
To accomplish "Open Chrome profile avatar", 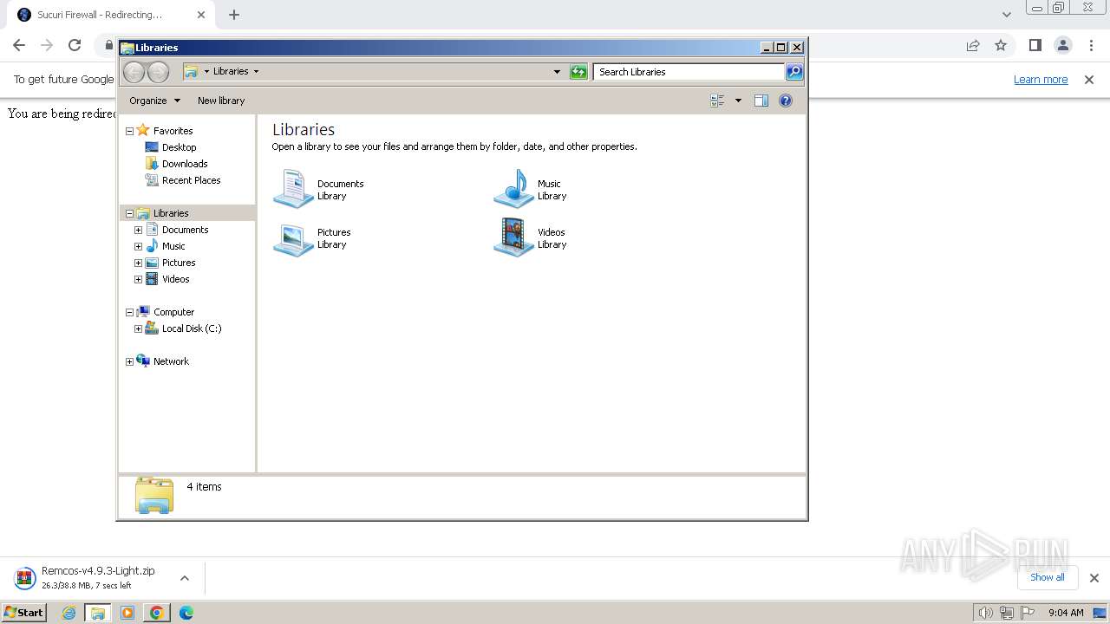I will [1062, 45].
